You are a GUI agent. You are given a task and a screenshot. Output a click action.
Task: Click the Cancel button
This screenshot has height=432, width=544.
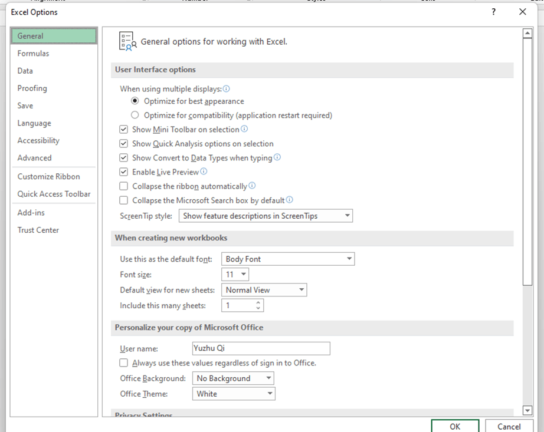click(x=509, y=426)
